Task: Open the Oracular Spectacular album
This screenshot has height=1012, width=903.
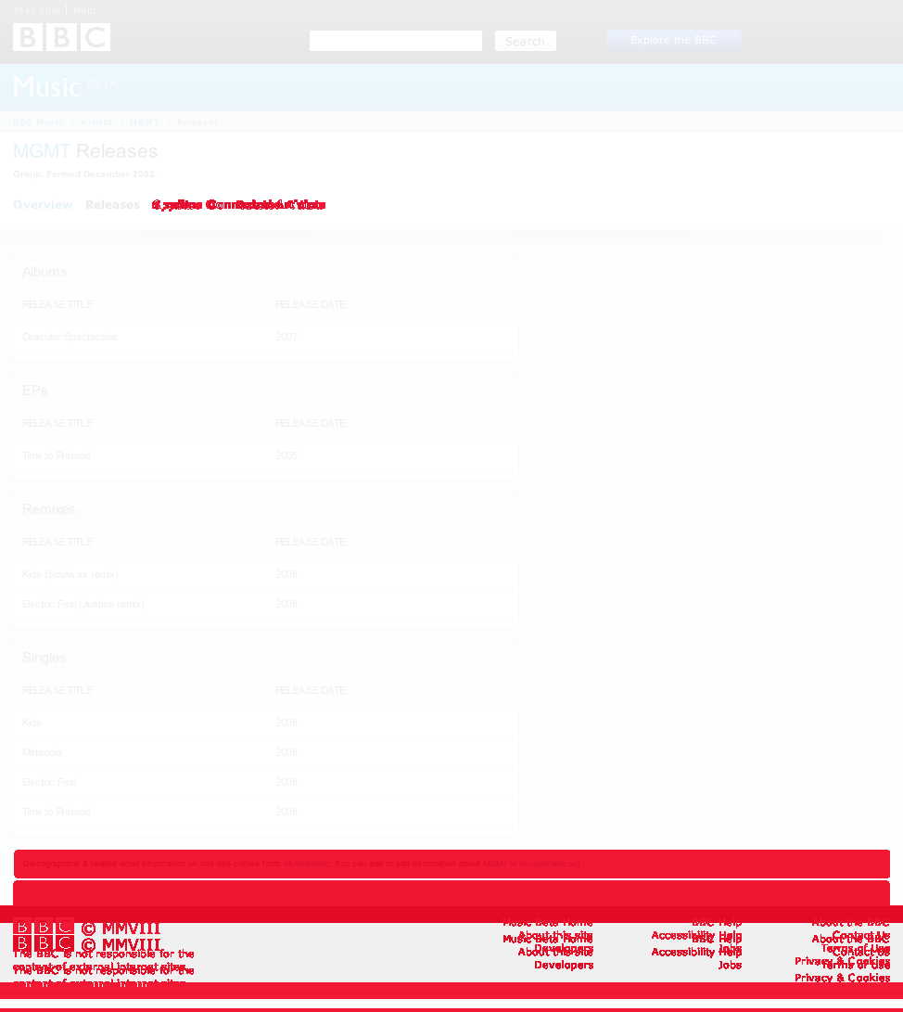Action: tap(70, 337)
